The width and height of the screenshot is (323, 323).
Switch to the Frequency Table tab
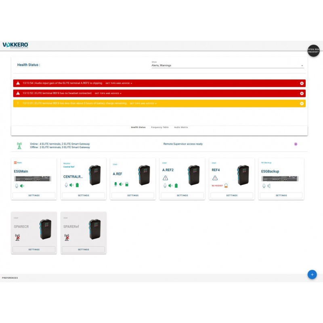[x=160, y=127]
